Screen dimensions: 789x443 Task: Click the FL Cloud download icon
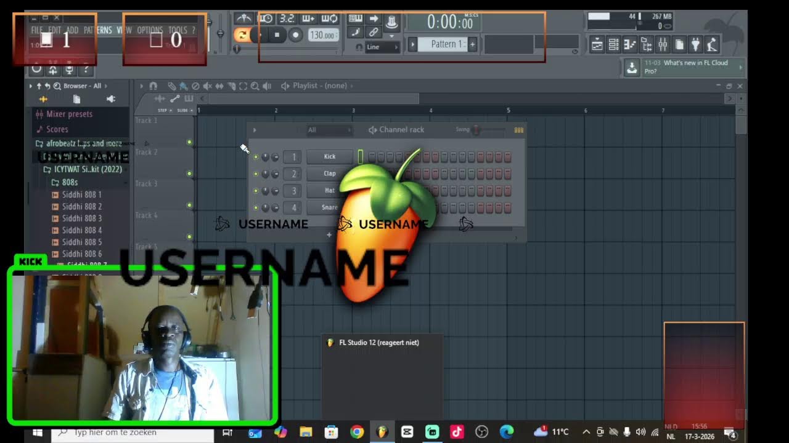tap(631, 68)
